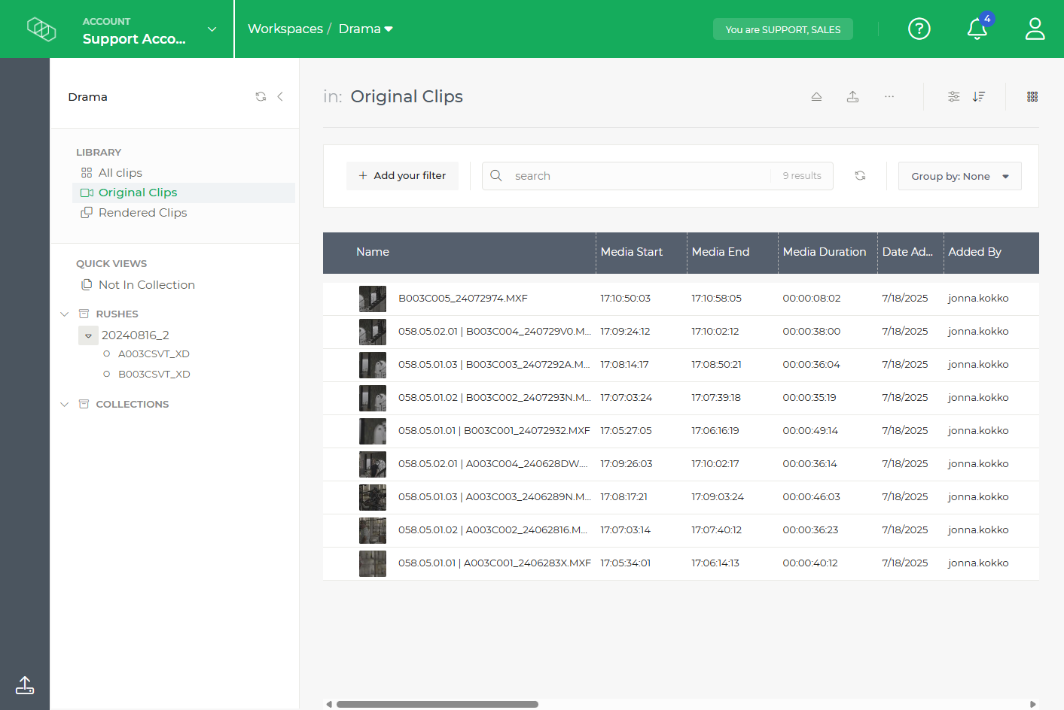Click the upload clips icon in the toolbar

coord(853,96)
